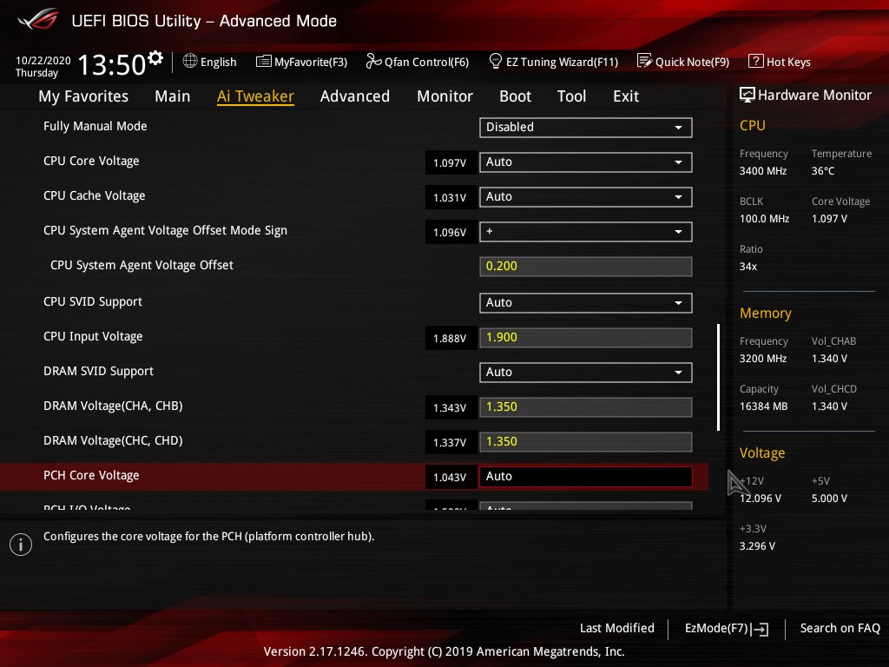Select the CPU Core Voltage label
Viewport: 889px width, 667px height.
[91, 161]
